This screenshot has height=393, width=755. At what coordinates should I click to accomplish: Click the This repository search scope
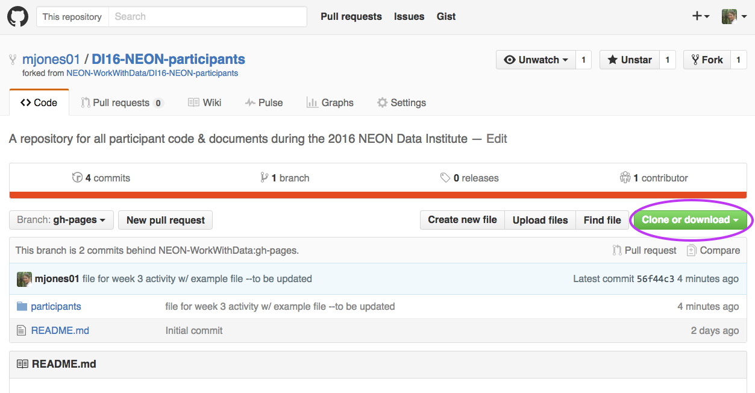[72, 16]
